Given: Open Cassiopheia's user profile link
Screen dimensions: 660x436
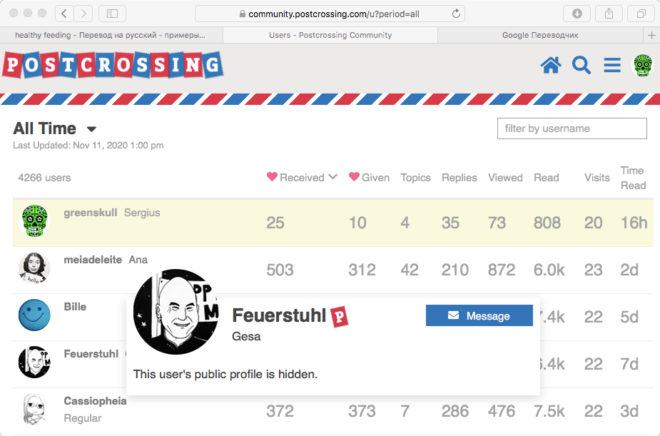Looking at the screenshot, I should pyautogui.click(x=95, y=401).
